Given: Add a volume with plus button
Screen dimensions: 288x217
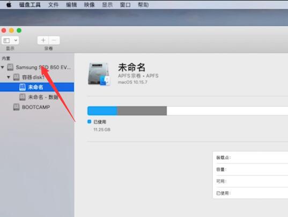Looking at the screenshot, I should [43, 40].
